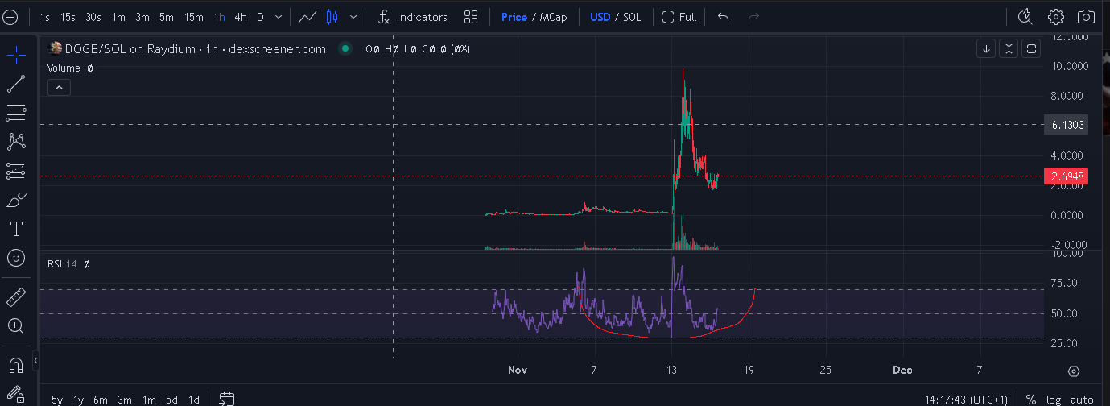Take a chart snapshot with camera
The width and height of the screenshot is (1110, 406).
1087,16
